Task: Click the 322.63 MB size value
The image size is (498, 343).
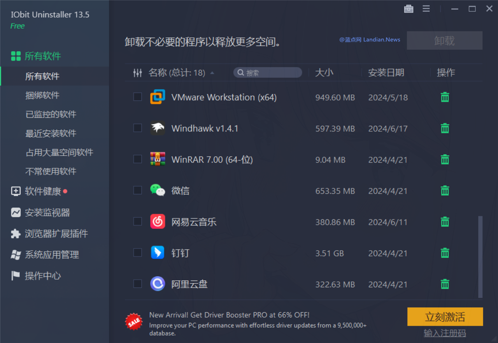Action: pyautogui.click(x=335, y=284)
